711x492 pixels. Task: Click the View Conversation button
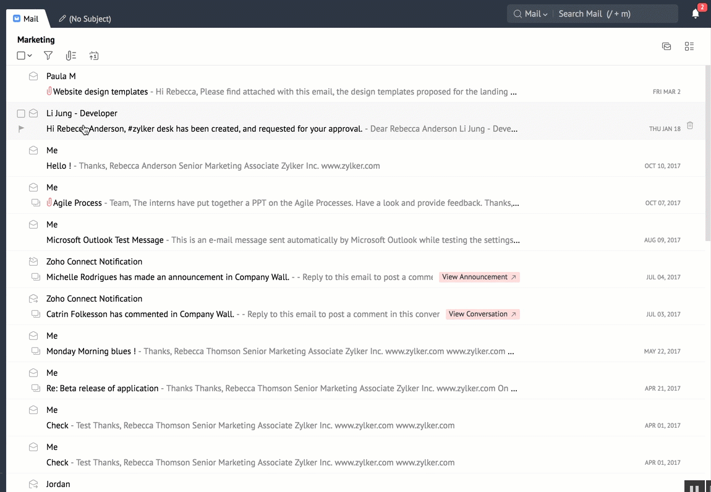point(482,314)
